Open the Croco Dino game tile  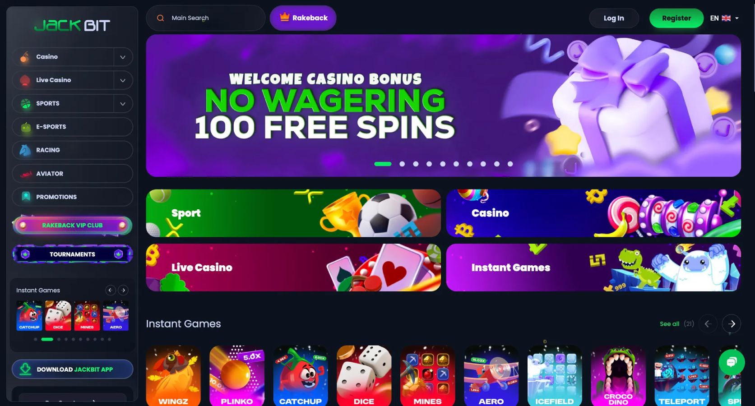tap(618, 376)
